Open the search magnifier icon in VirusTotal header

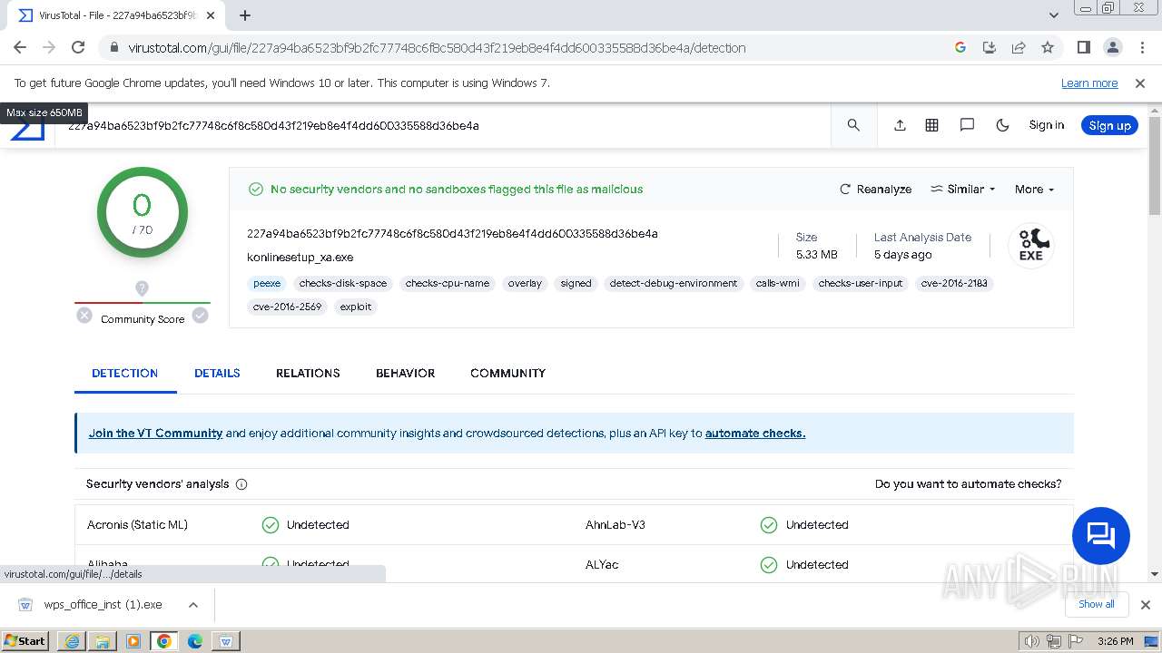click(x=853, y=125)
